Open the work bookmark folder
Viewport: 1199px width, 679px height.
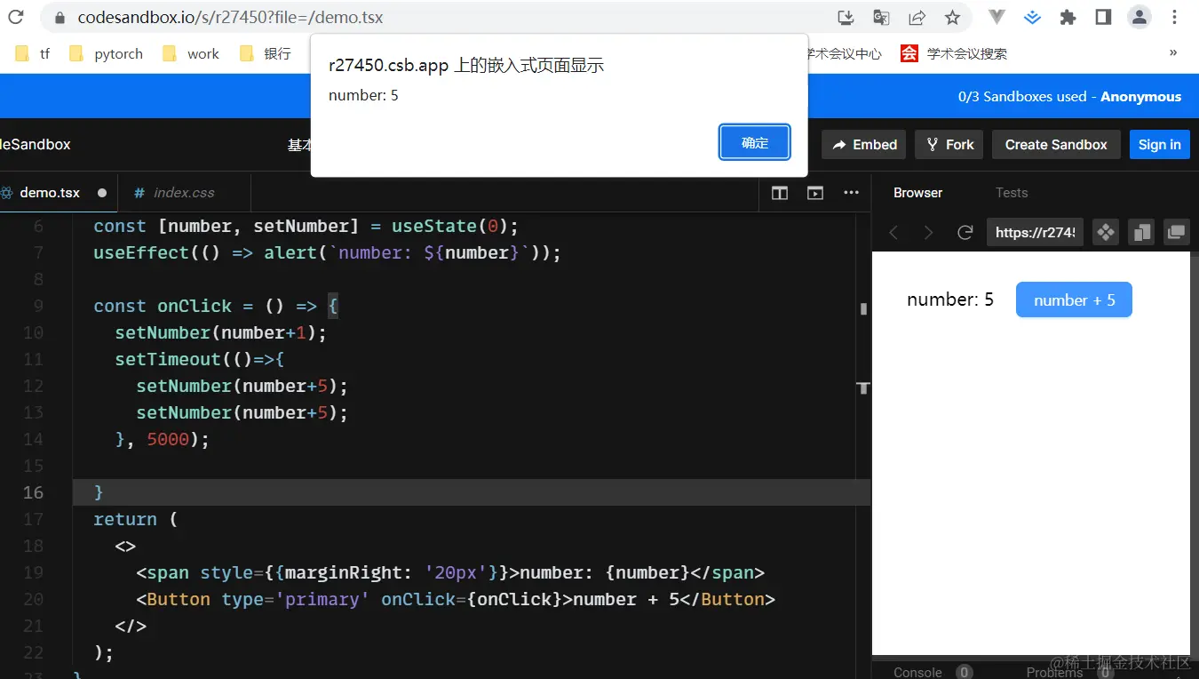(191, 53)
